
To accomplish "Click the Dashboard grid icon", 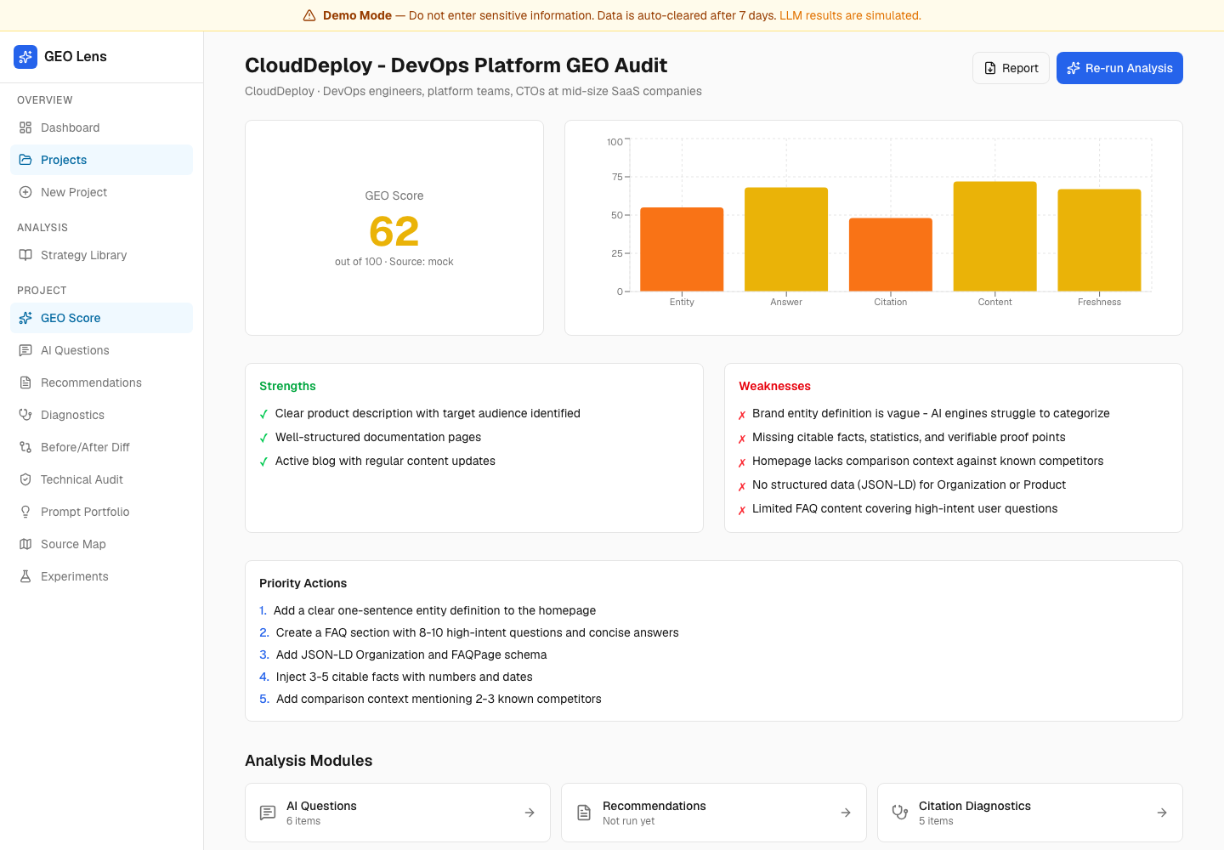I will (x=25, y=127).
